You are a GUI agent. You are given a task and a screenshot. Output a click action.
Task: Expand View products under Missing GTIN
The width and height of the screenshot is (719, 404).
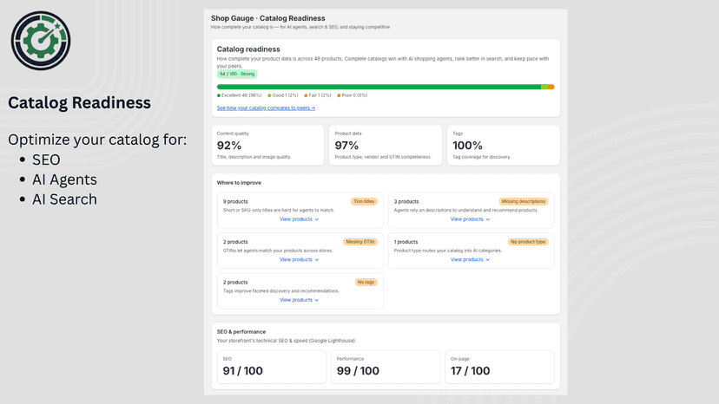point(299,260)
